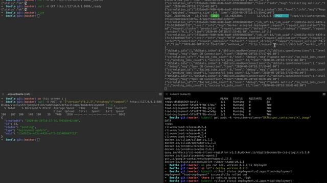Image resolution: width=327 pixels, height=183 pixels.
Task: Close the Beetle (zsh) terminal pane
Action: [x=3, y=94]
